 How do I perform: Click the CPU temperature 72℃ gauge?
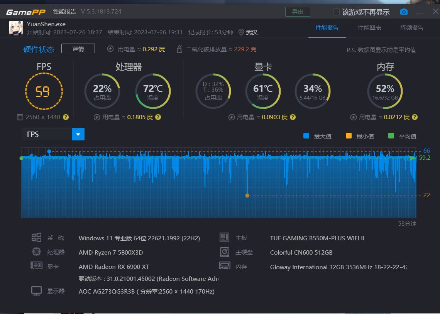point(153,91)
